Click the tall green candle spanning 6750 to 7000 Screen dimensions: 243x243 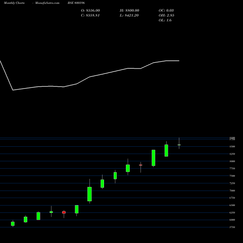click(x=89, y=194)
